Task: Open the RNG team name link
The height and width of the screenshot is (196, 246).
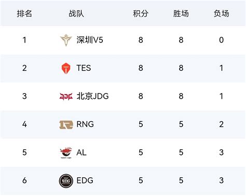Action: 85,124
